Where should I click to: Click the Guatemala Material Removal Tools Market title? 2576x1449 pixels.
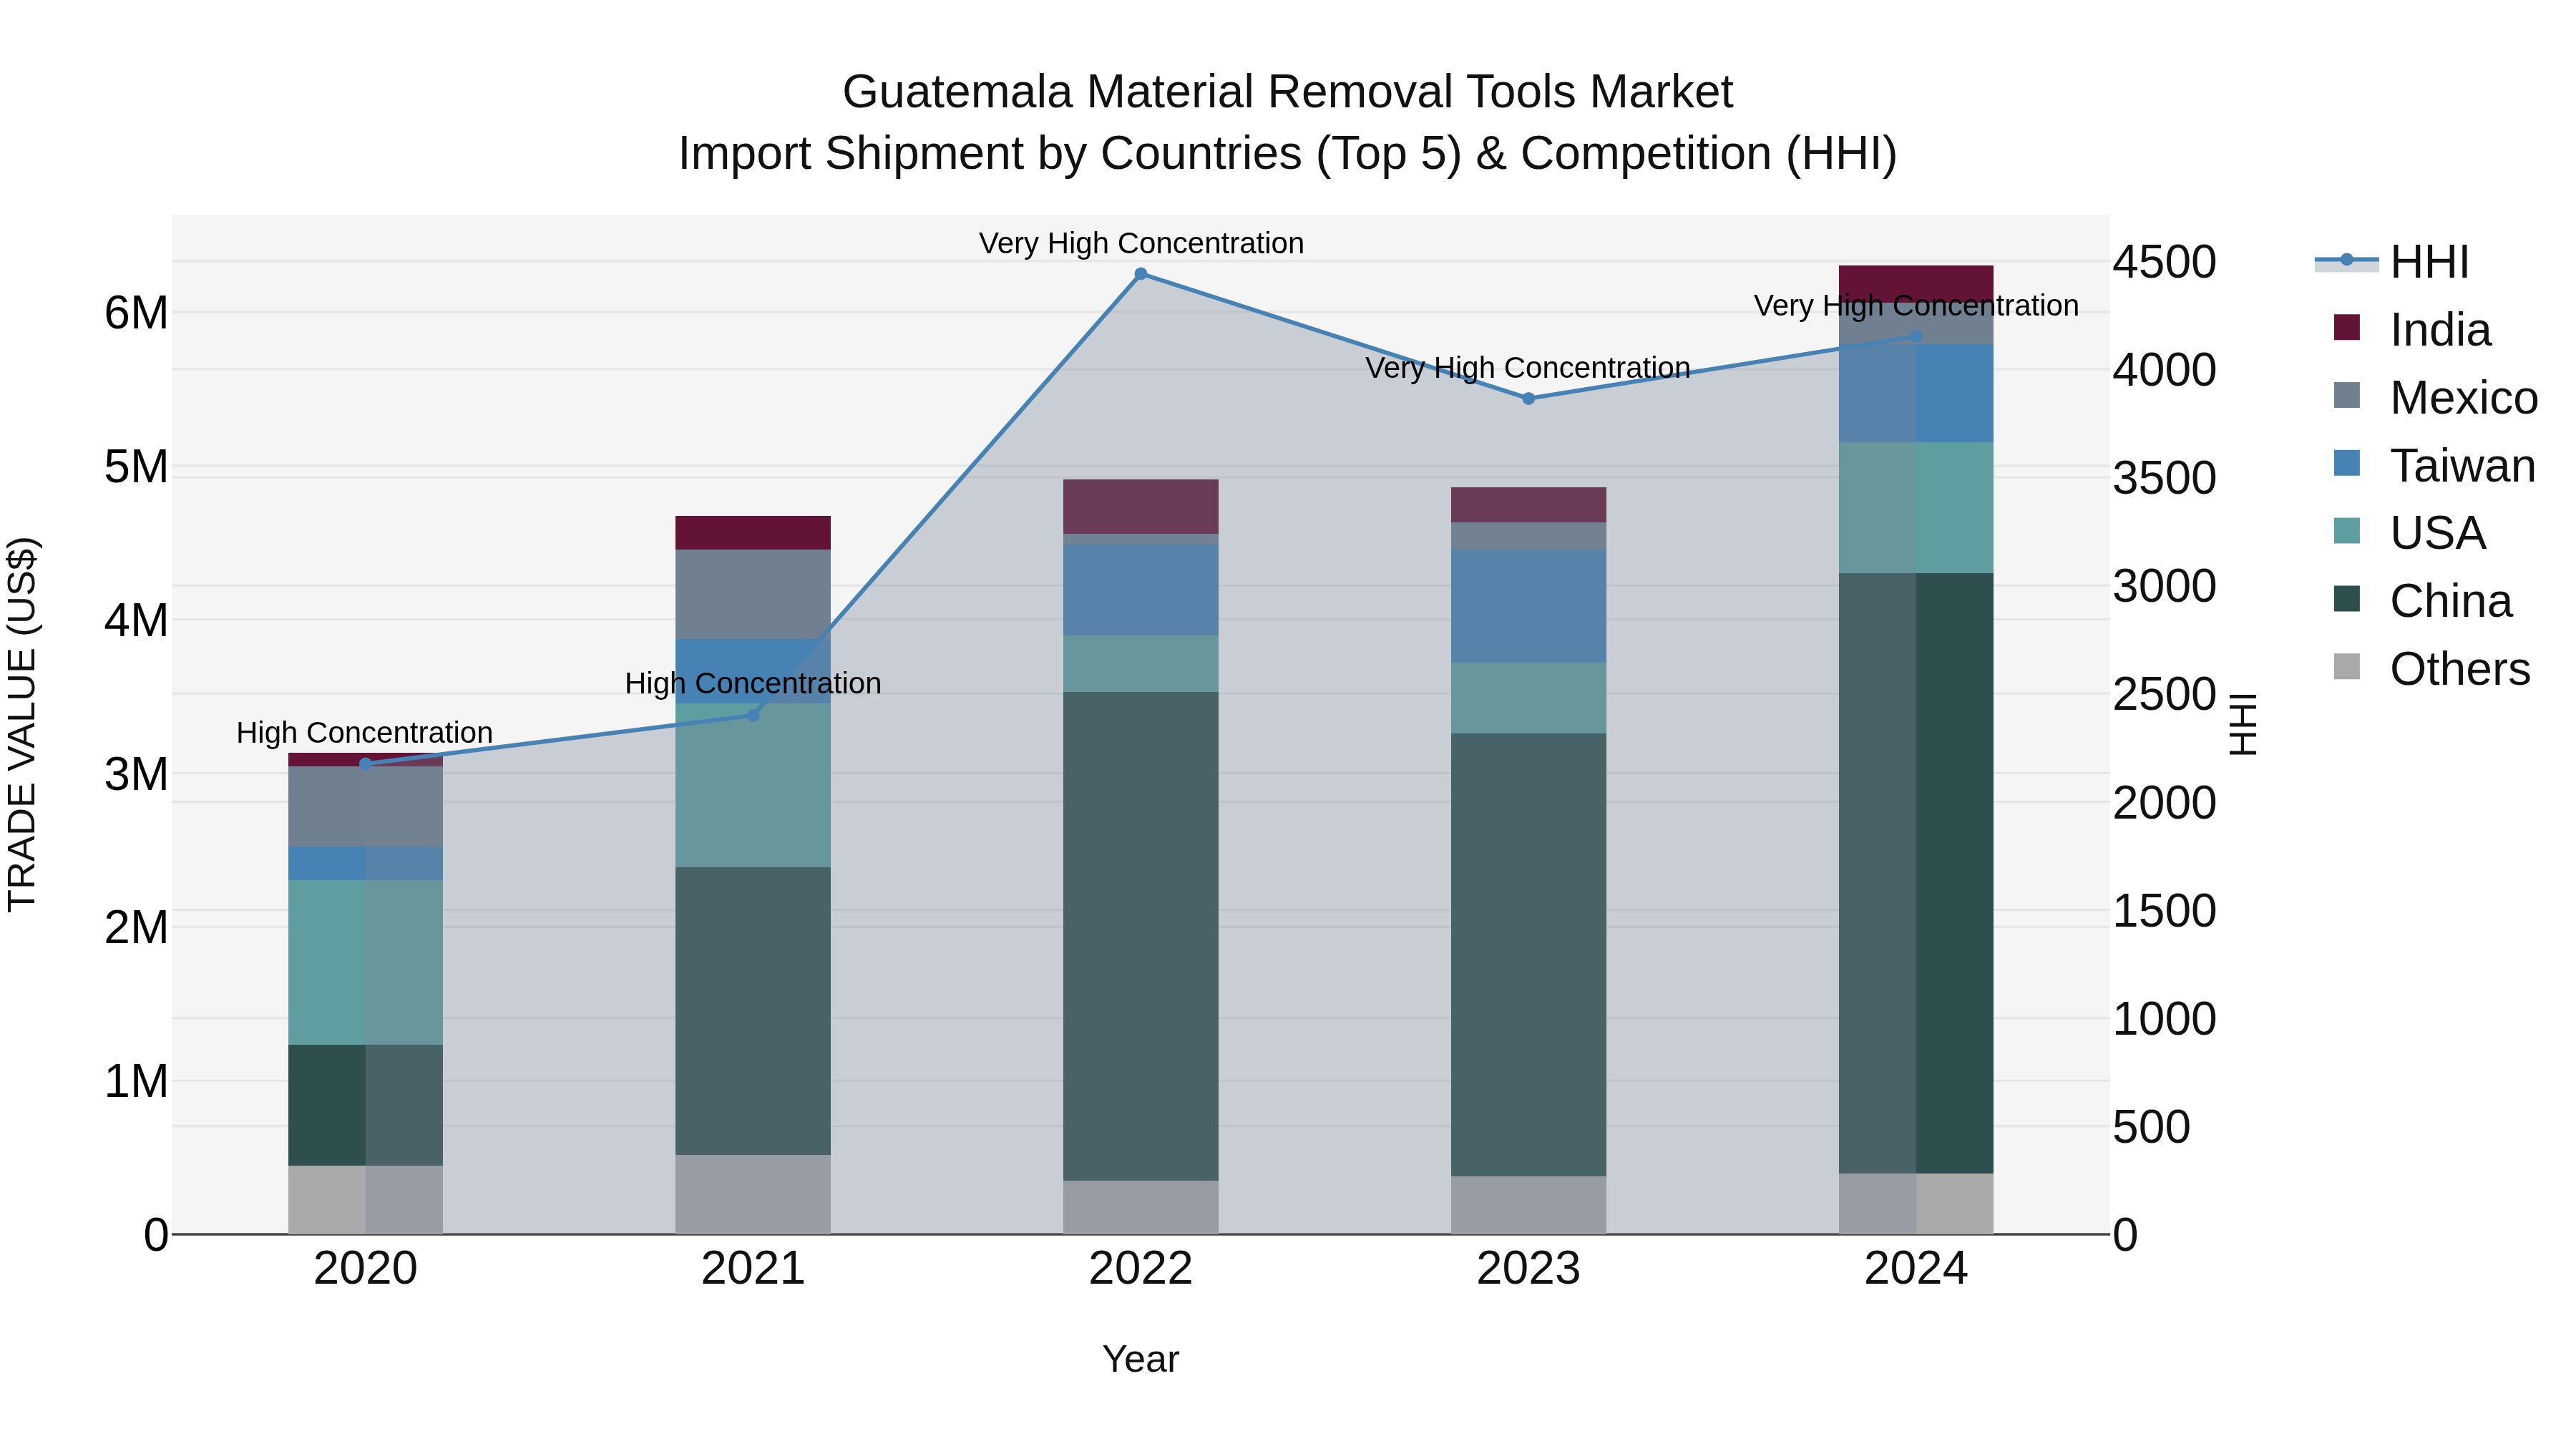pyautogui.click(x=1288, y=92)
